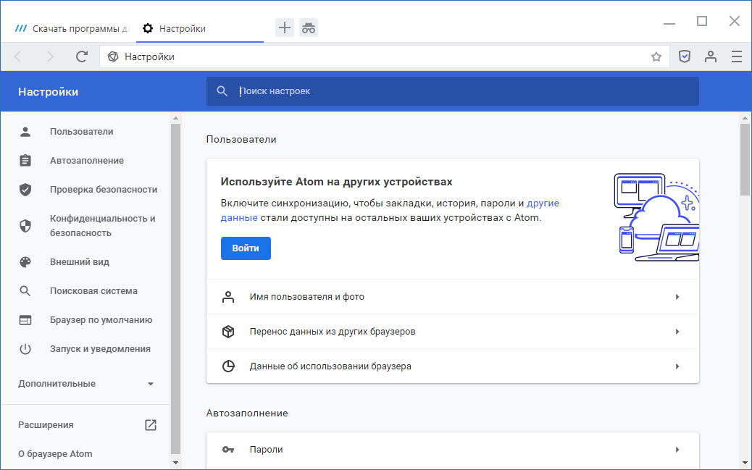Go to Браузер по умолчанию section
752x470 pixels.
[101, 320]
